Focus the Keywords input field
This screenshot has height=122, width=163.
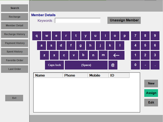[x=78, y=21]
